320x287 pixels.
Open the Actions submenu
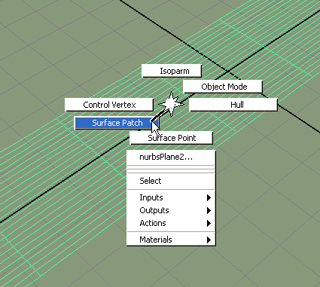171,223
